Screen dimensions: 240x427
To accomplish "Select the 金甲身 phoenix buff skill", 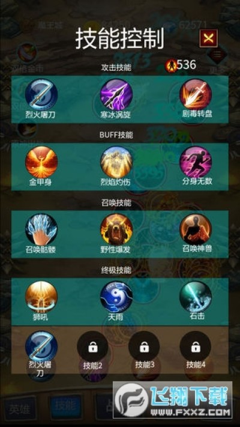I will point(41,162).
